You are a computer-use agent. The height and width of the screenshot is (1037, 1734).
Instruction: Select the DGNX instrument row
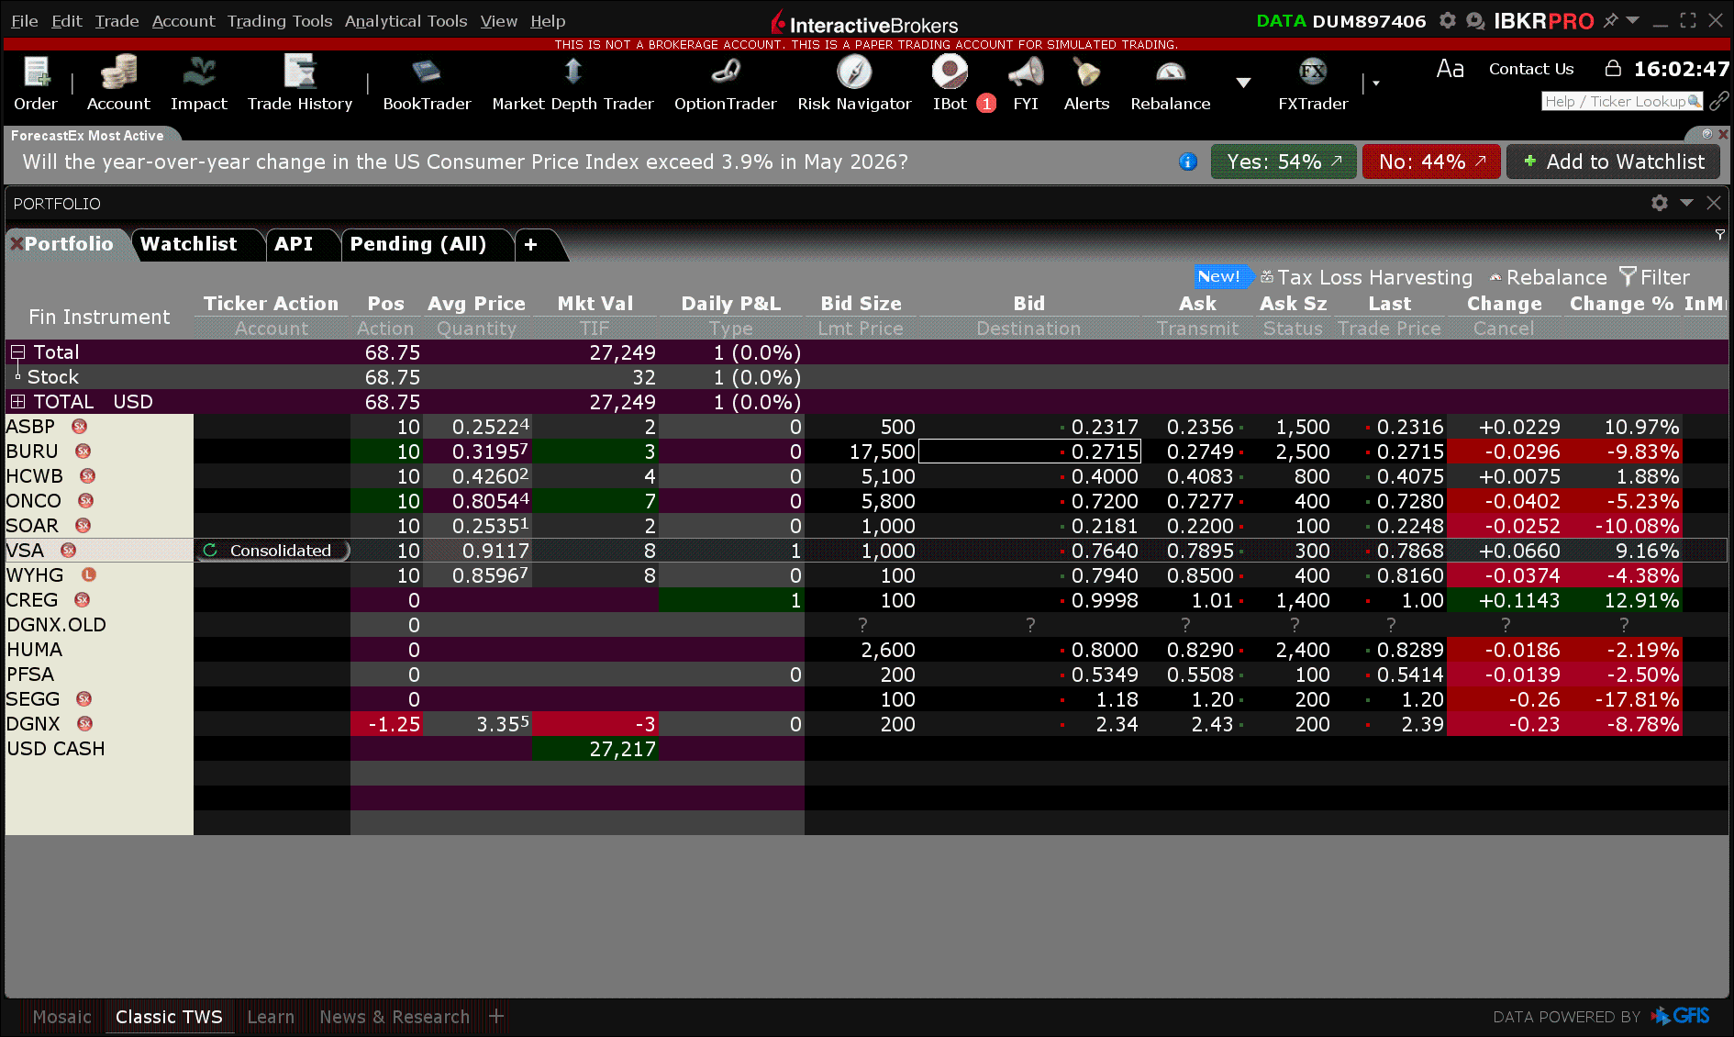(x=99, y=724)
